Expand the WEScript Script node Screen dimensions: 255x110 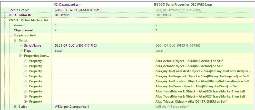15,107
